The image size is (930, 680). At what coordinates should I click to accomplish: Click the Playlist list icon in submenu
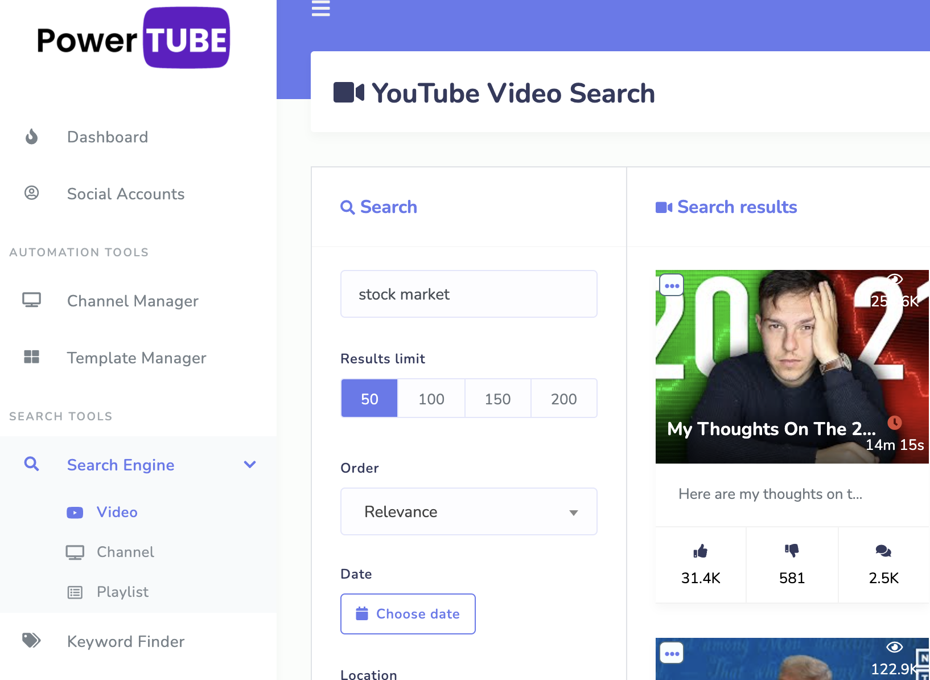point(75,592)
